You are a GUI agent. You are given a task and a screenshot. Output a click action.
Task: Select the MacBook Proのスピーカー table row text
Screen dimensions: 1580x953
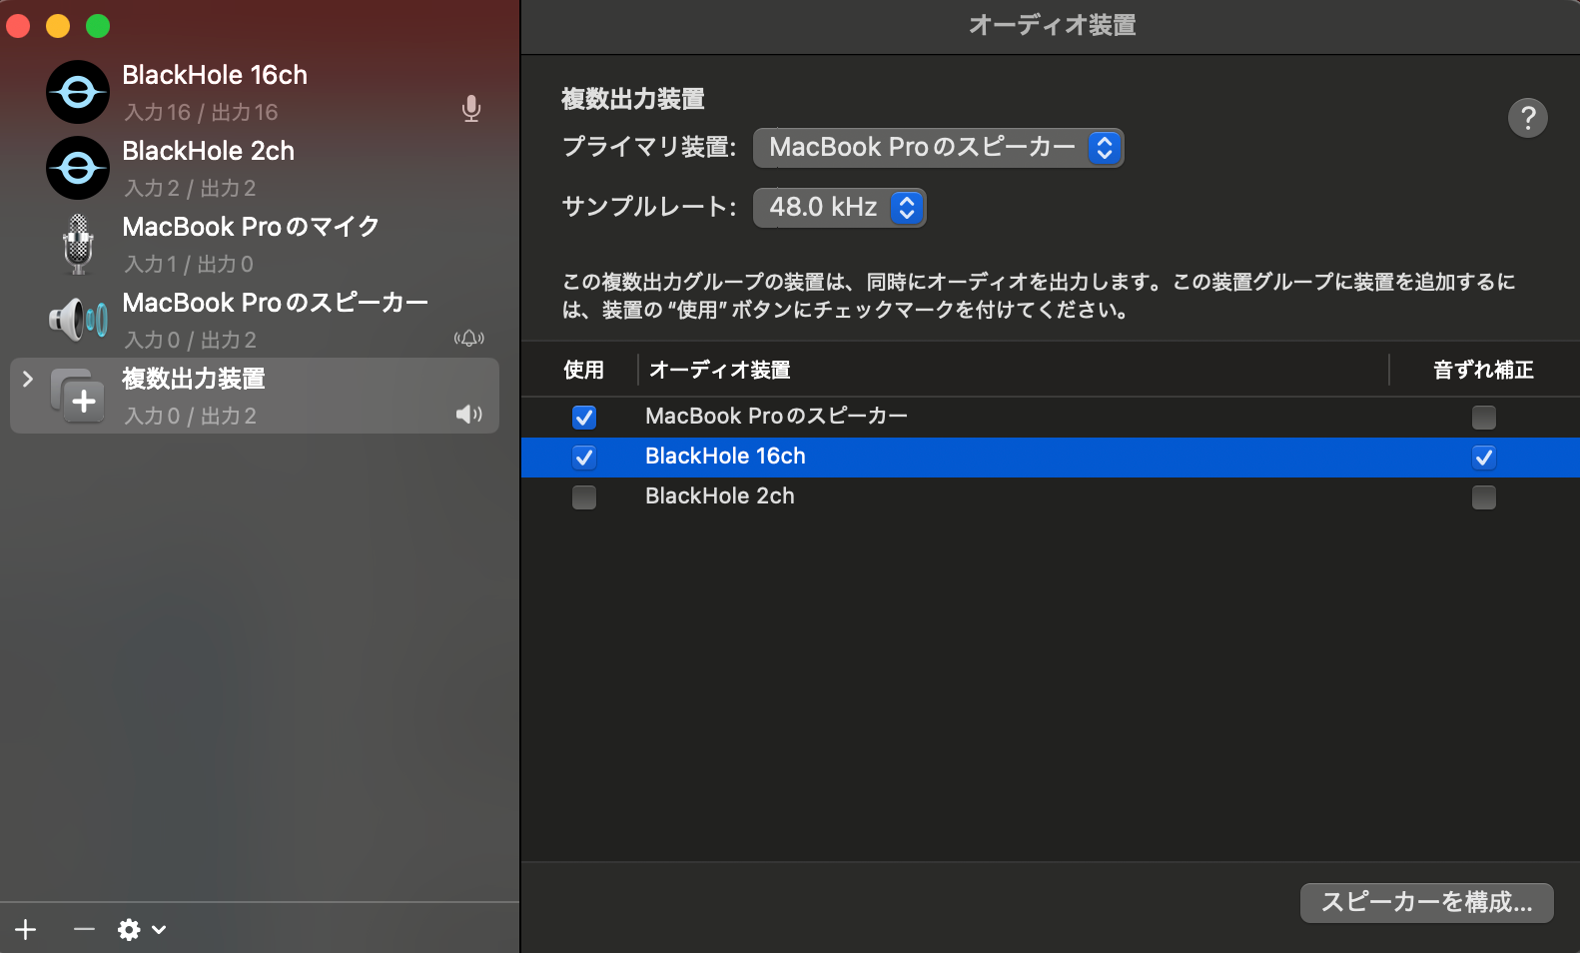776,416
